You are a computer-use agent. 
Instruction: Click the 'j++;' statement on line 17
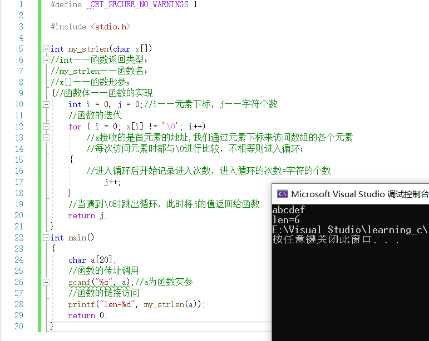point(112,182)
